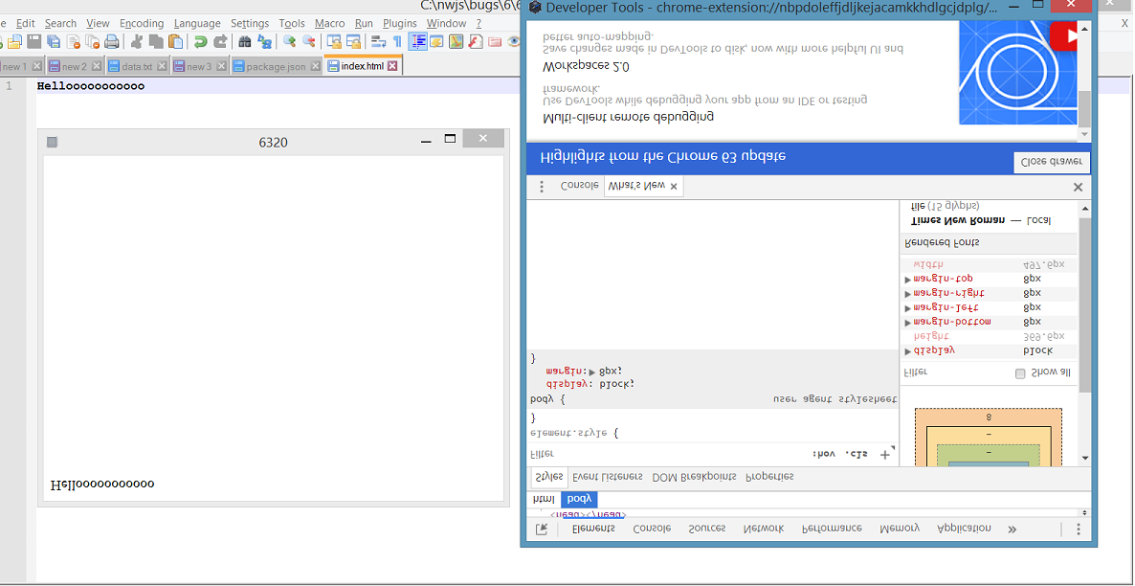Viewport: 1135px width, 586px height.
Task: Select the Inspect Element picker in DevTools
Action: click(543, 528)
